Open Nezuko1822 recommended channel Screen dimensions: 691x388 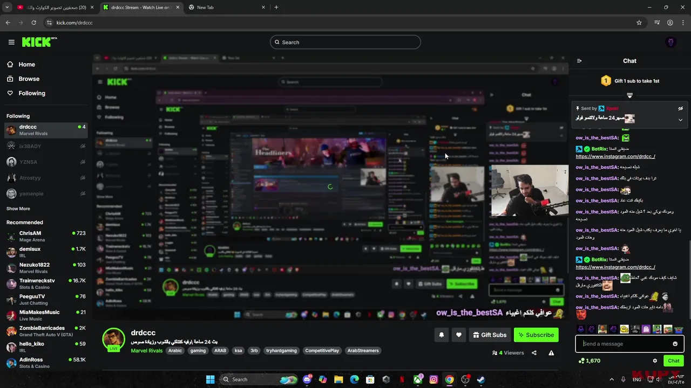45,268
